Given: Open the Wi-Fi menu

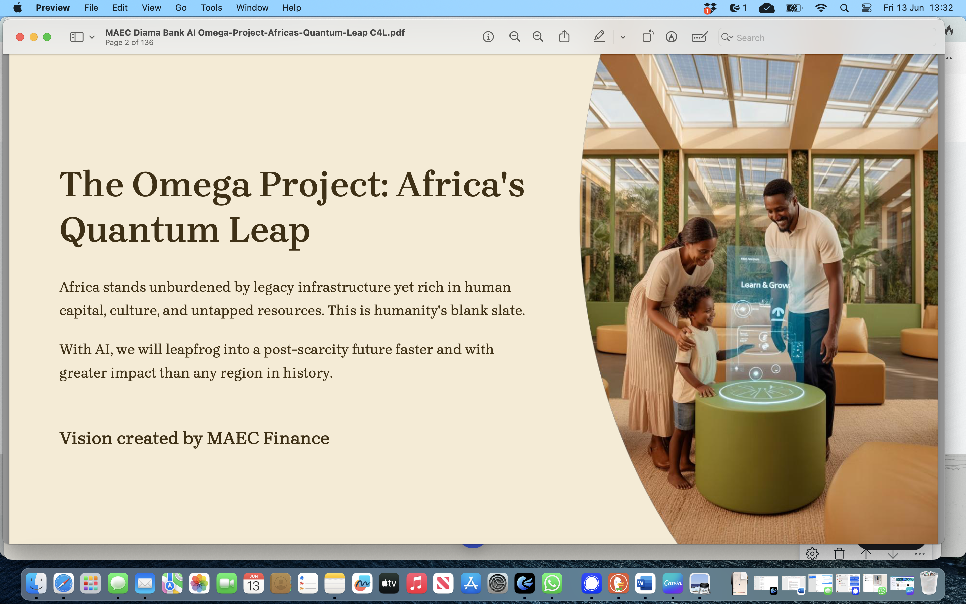Looking at the screenshot, I should [821, 8].
